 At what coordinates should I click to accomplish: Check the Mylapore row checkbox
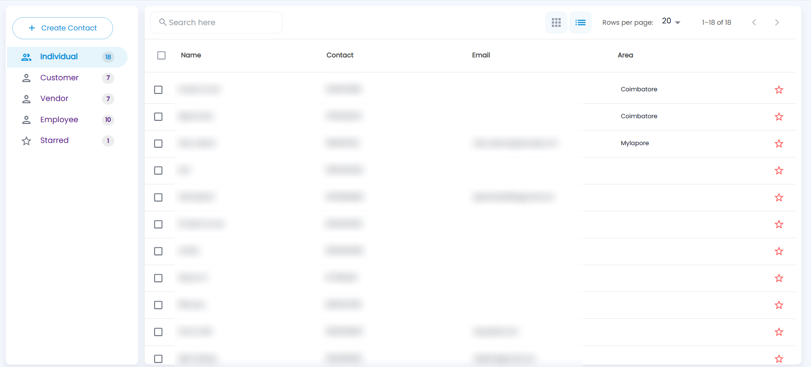158,143
